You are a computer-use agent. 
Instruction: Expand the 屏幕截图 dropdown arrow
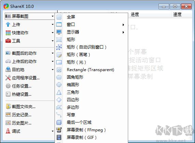pyautogui.click(x=52, y=16)
